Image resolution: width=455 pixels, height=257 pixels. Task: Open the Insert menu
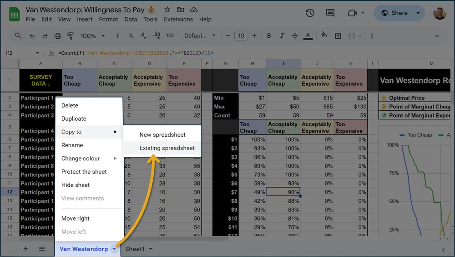coord(85,19)
